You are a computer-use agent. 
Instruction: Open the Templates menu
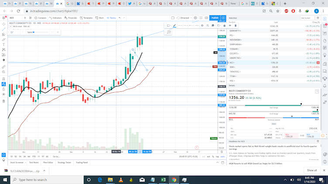point(86,18)
